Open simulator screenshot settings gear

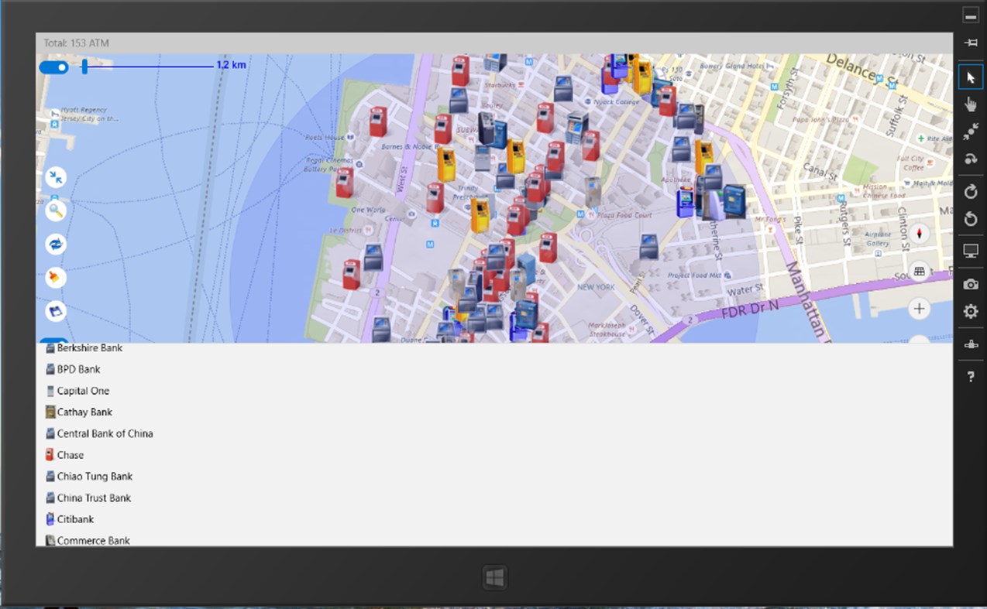pos(970,312)
